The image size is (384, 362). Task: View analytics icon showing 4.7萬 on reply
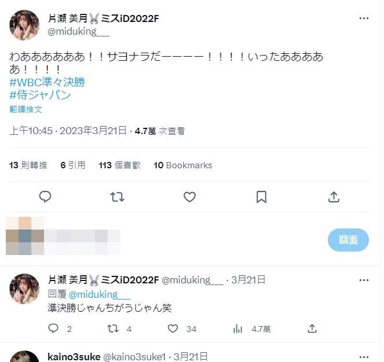point(237,328)
